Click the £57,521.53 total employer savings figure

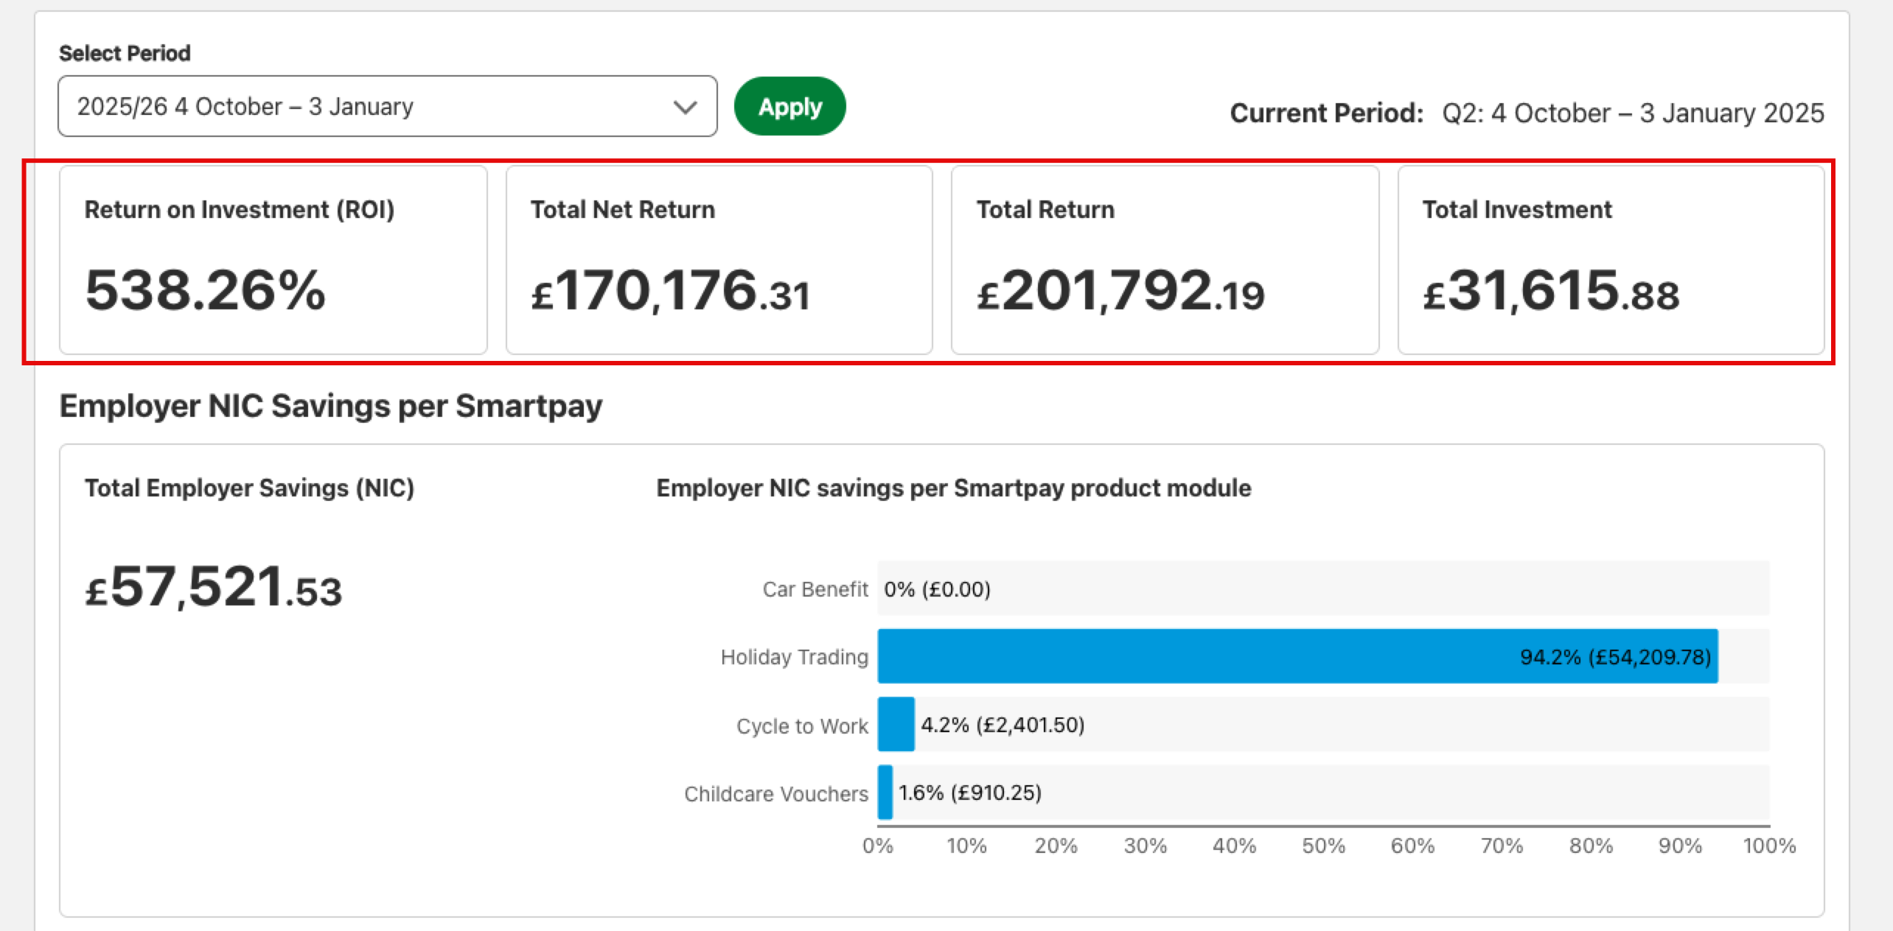click(x=214, y=587)
